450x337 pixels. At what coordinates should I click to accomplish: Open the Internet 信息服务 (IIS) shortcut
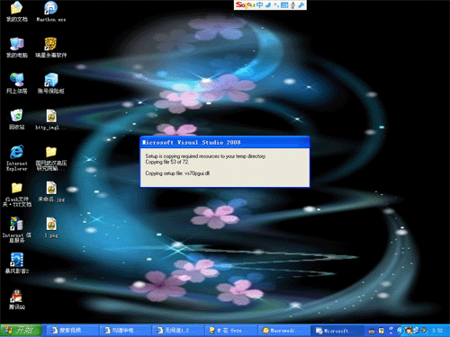(17, 230)
